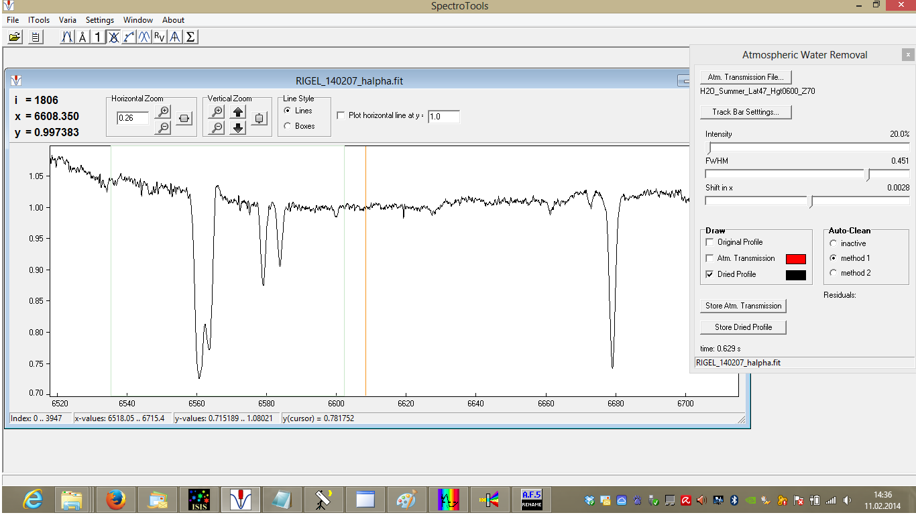This screenshot has height=515, width=916.
Task: Click the Sigma summation toolbar icon
Action: pyautogui.click(x=190, y=37)
